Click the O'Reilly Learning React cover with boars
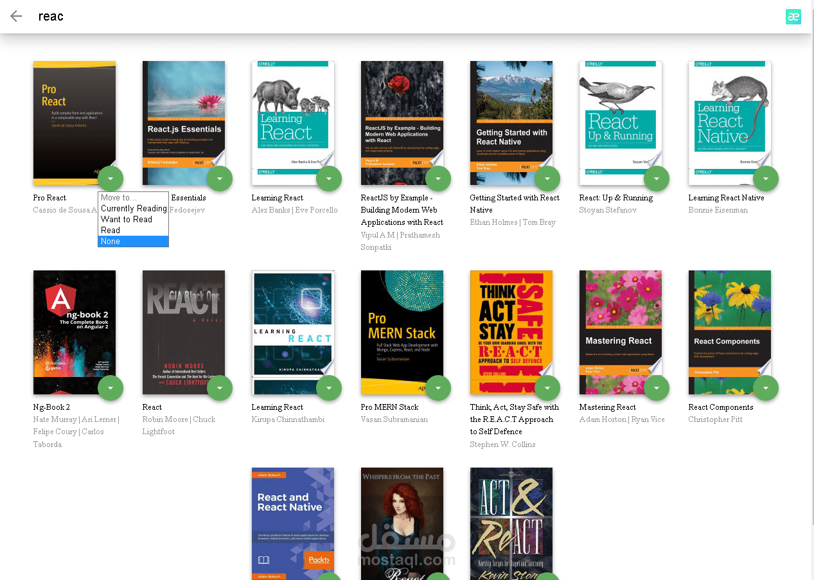The width and height of the screenshot is (814, 580). pyautogui.click(x=293, y=123)
